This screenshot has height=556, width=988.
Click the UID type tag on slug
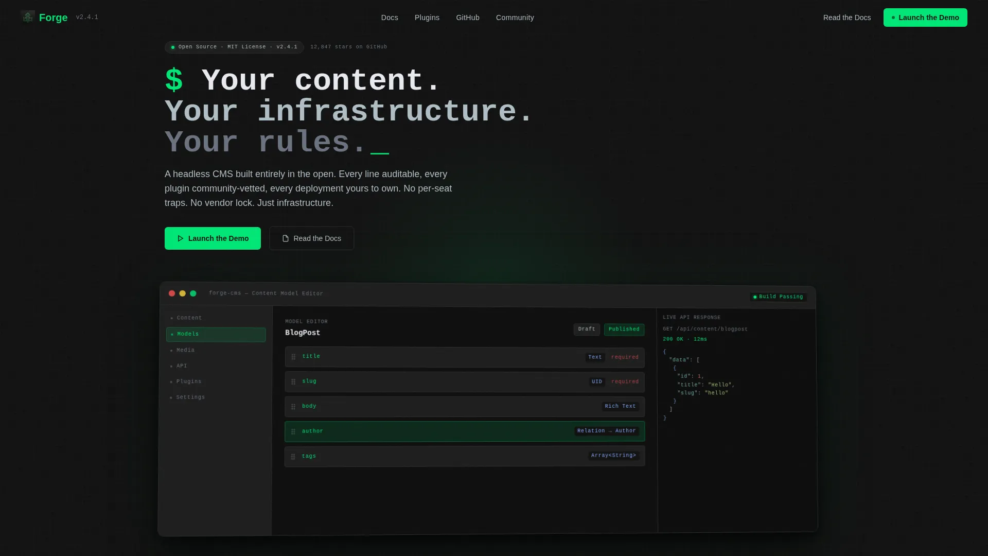(x=597, y=382)
